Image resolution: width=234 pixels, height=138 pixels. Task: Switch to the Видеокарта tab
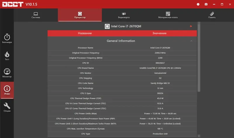[124, 15]
